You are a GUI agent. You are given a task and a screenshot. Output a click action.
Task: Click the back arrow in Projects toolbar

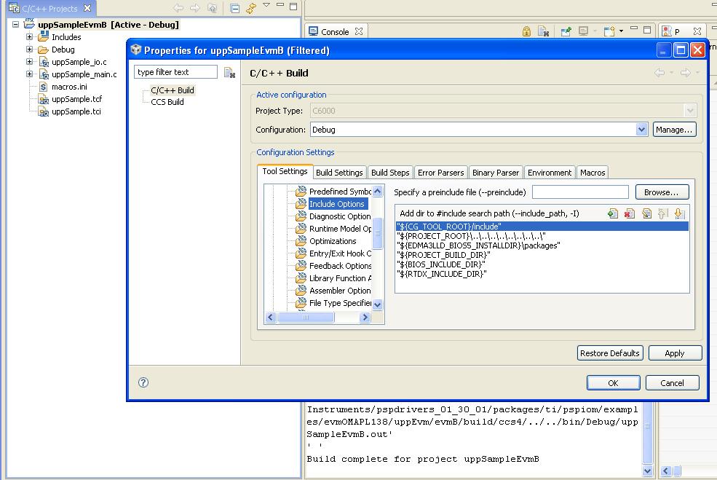coord(178,8)
